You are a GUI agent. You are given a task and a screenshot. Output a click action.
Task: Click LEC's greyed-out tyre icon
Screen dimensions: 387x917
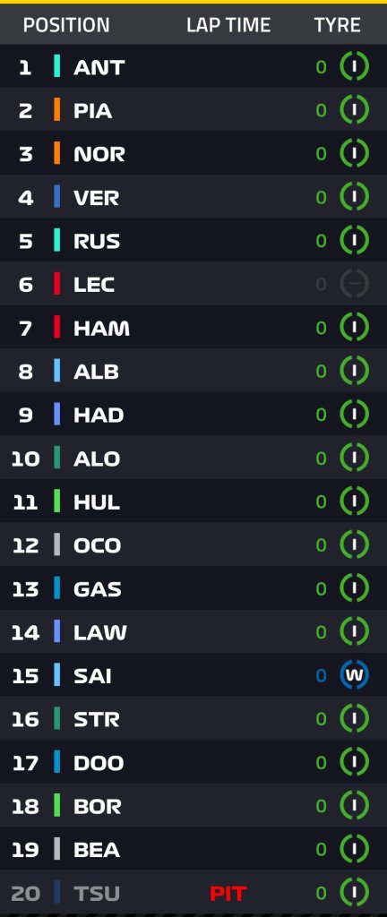click(354, 284)
